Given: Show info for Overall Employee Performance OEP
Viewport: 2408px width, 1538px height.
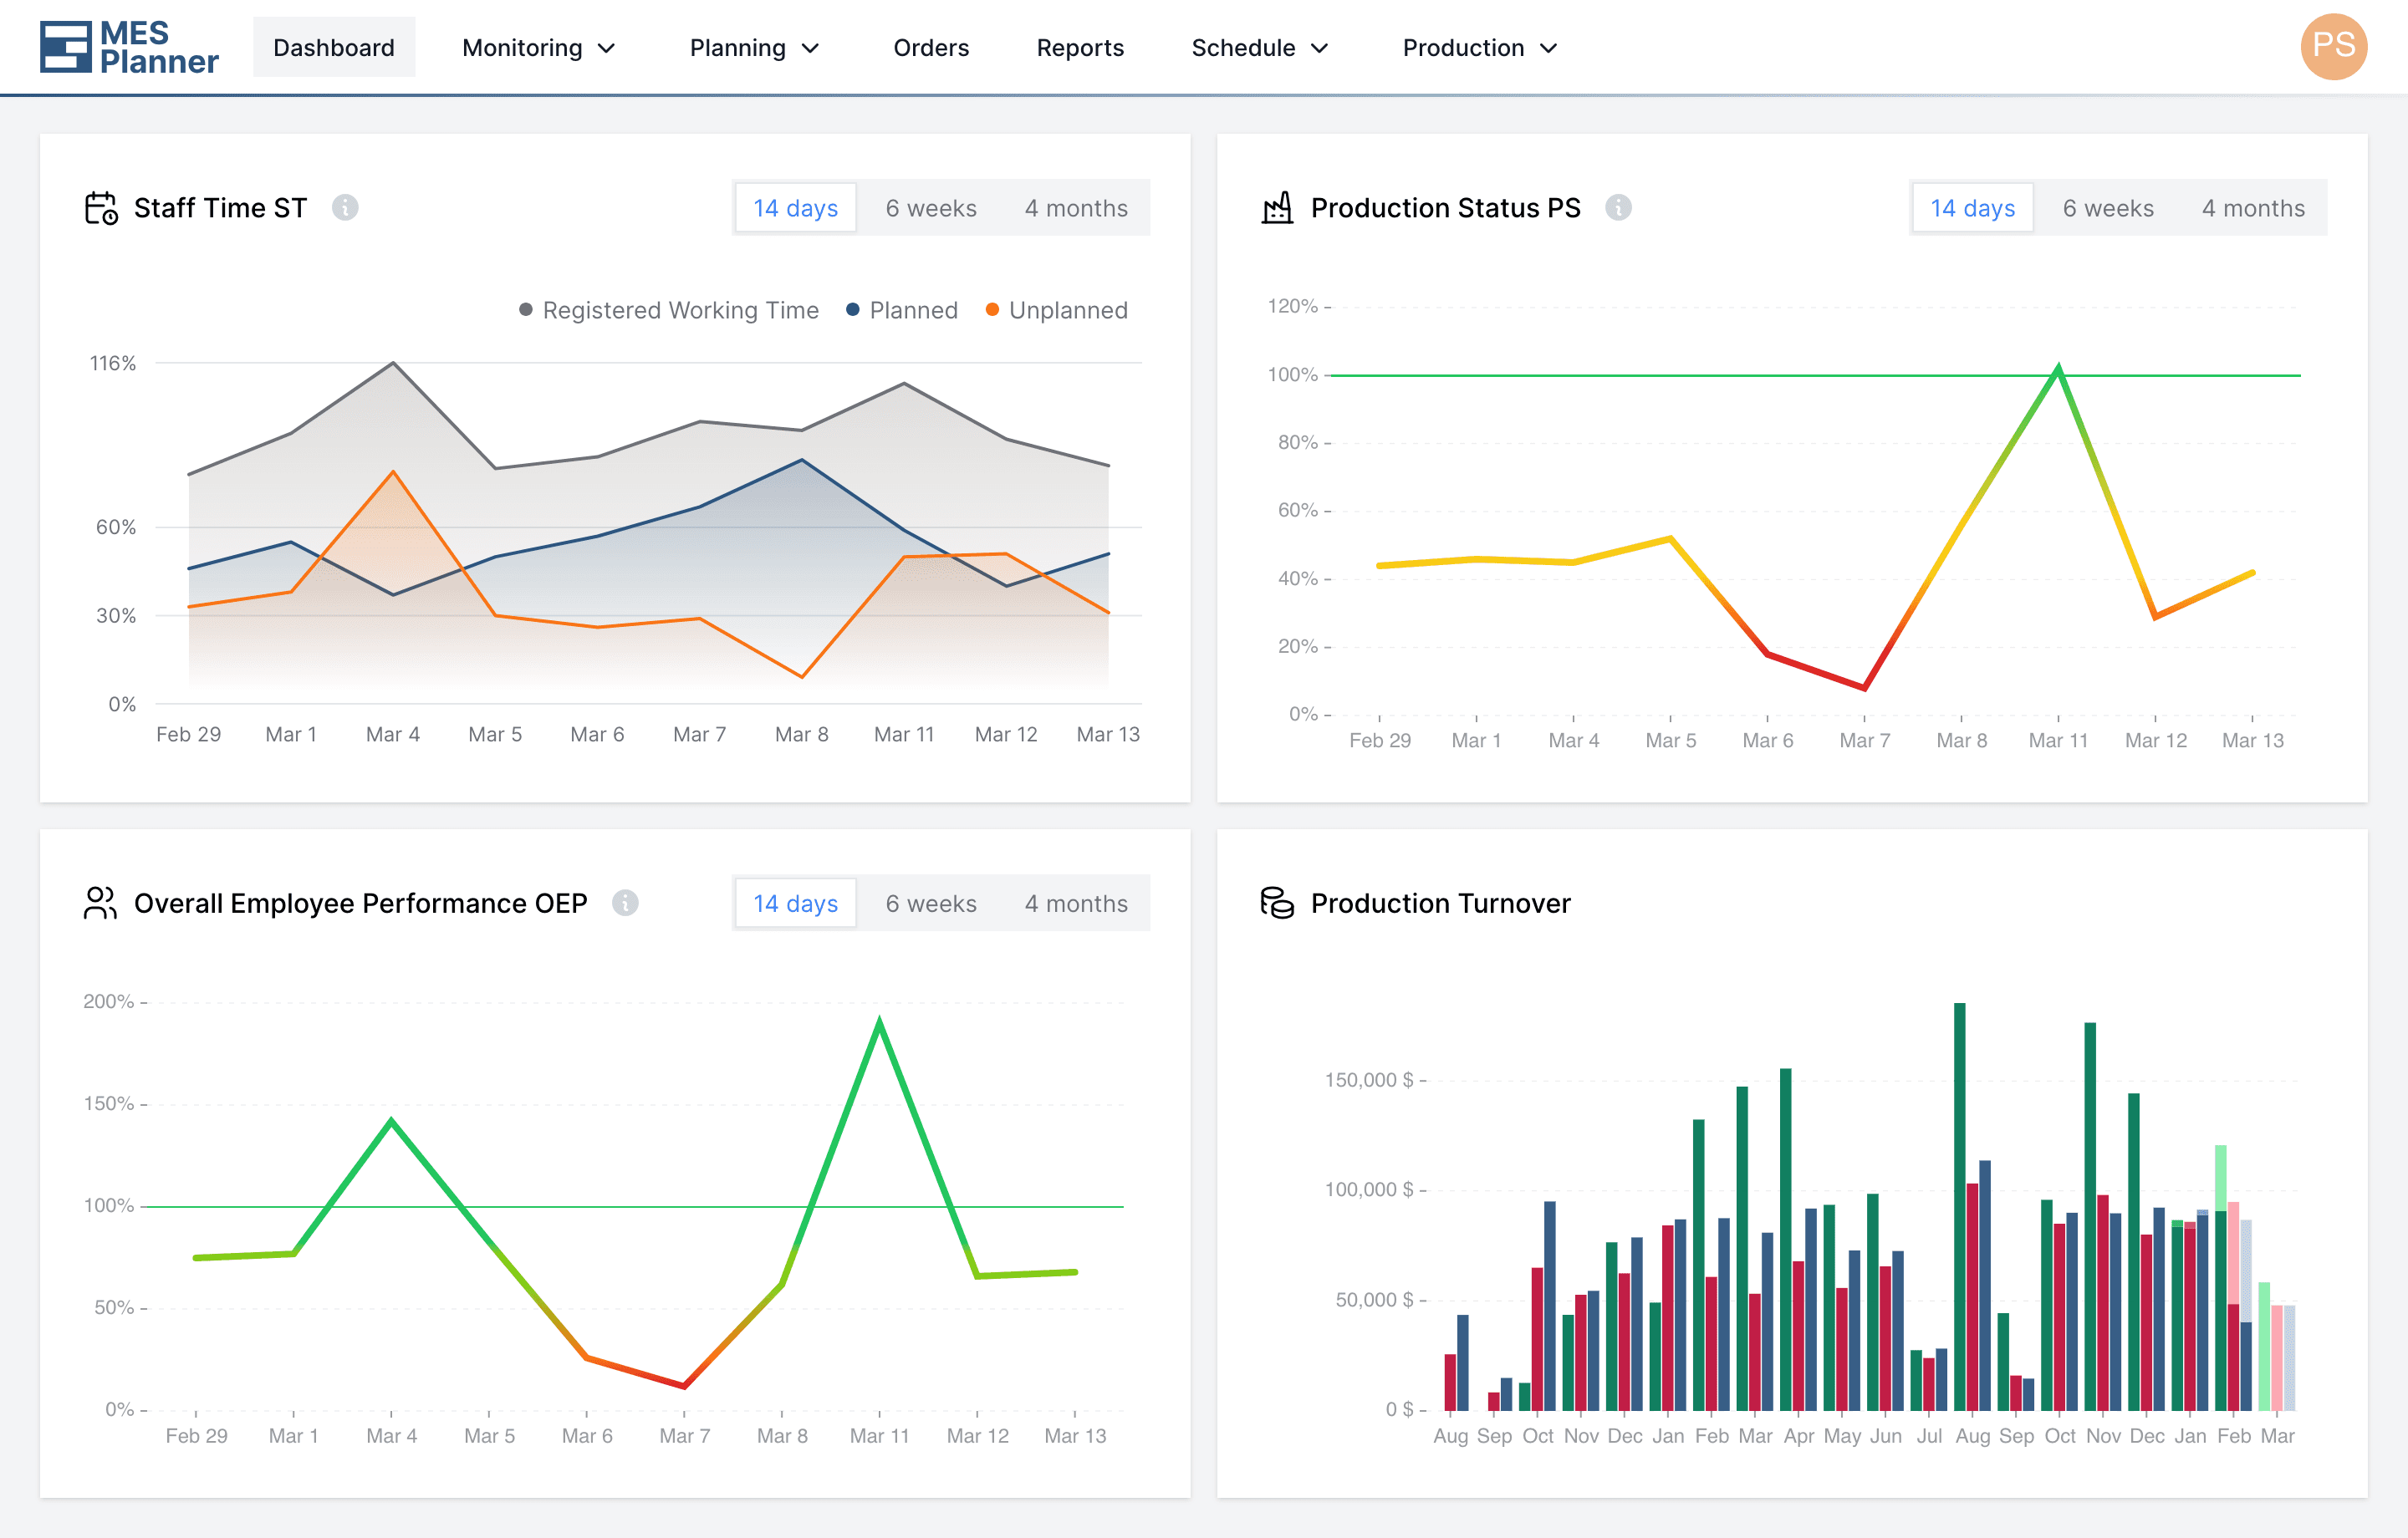Looking at the screenshot, I should (x=625, y=903).
